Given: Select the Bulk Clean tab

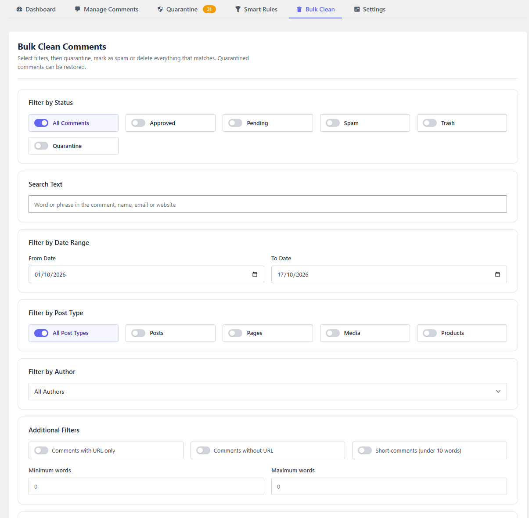Looking at the screenshot, I should click(315, 9).
